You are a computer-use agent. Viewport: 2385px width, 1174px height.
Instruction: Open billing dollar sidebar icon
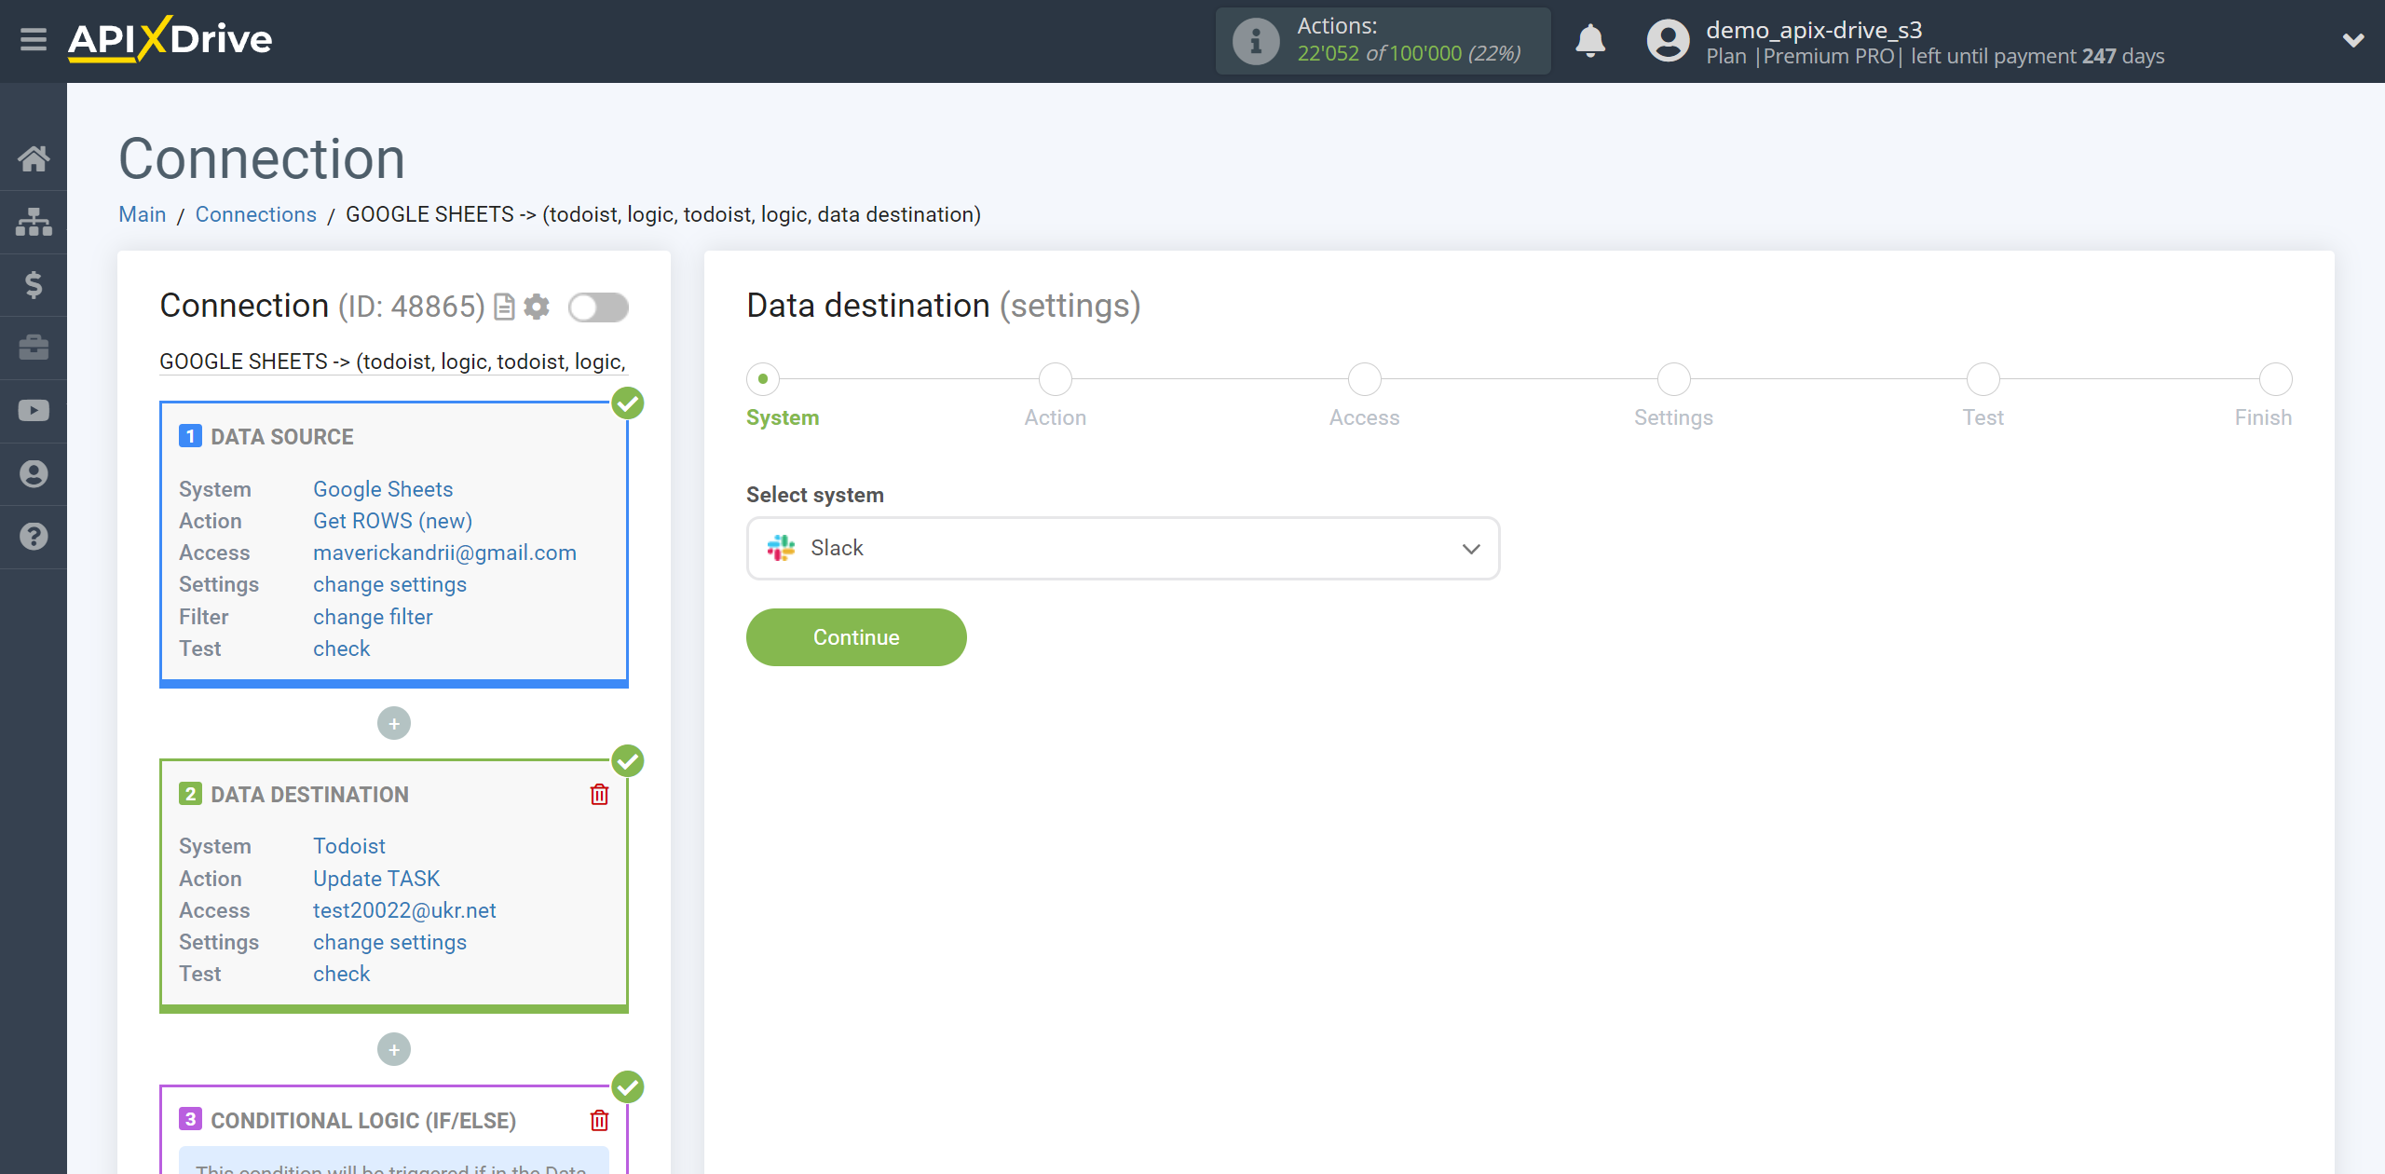click(x=34, y=284)
